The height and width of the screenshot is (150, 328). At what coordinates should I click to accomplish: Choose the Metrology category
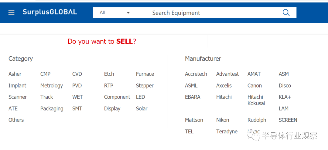click(51, 86)
